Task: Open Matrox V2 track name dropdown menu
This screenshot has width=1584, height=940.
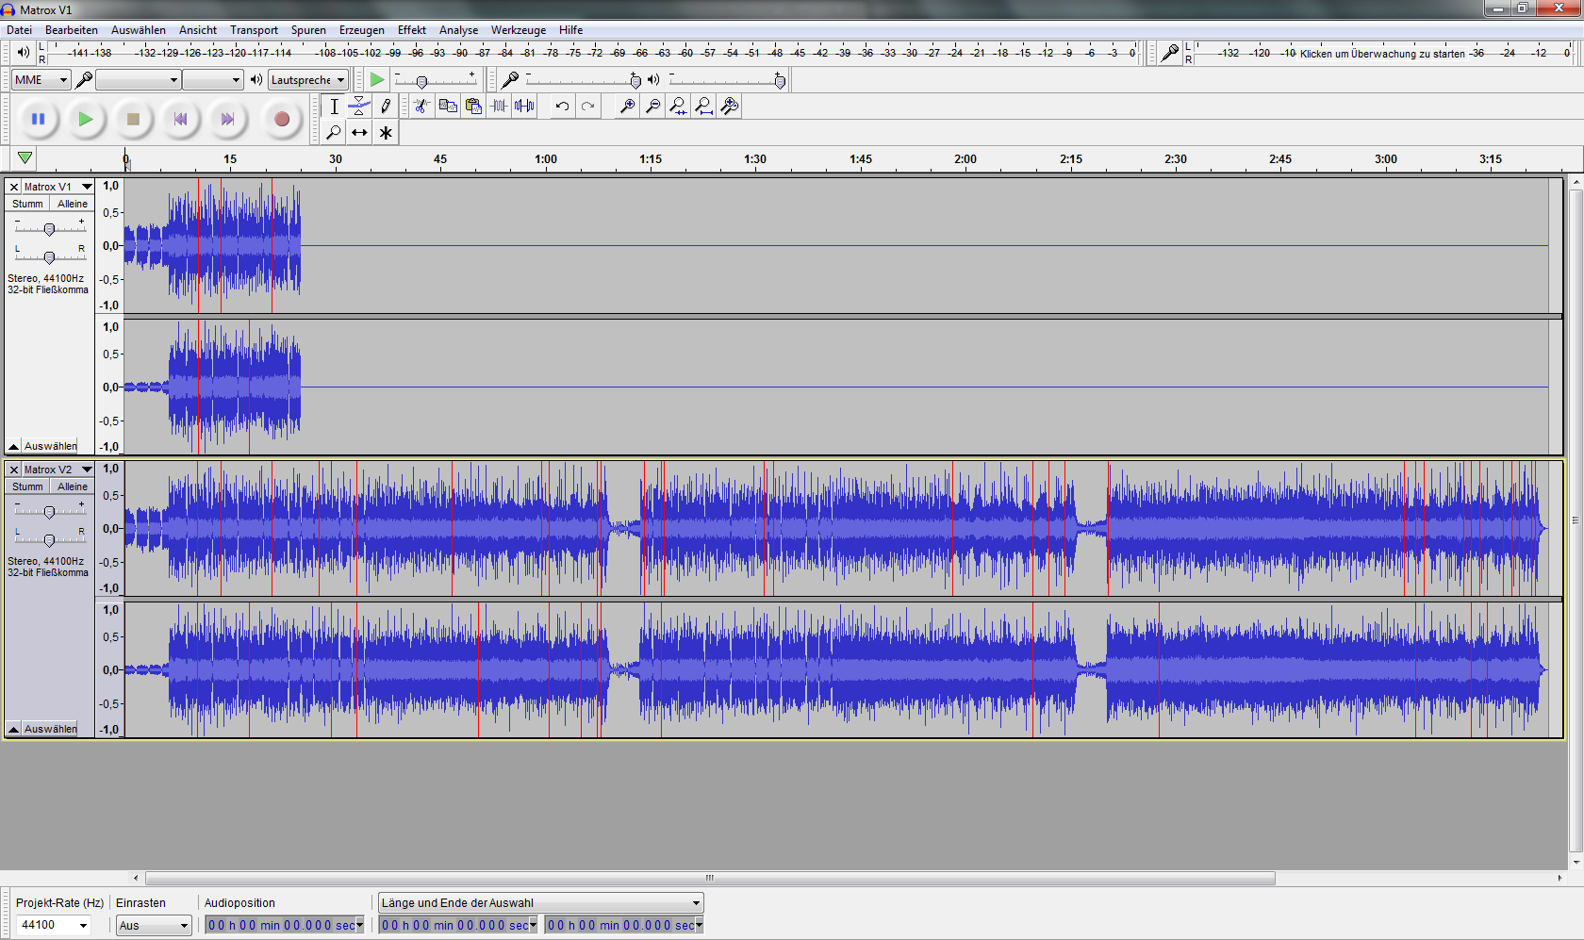Action: click(87, 470)
